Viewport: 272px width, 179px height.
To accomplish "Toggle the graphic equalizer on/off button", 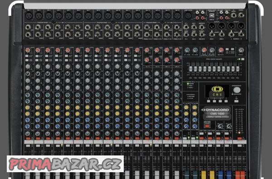I will [243, 59].
